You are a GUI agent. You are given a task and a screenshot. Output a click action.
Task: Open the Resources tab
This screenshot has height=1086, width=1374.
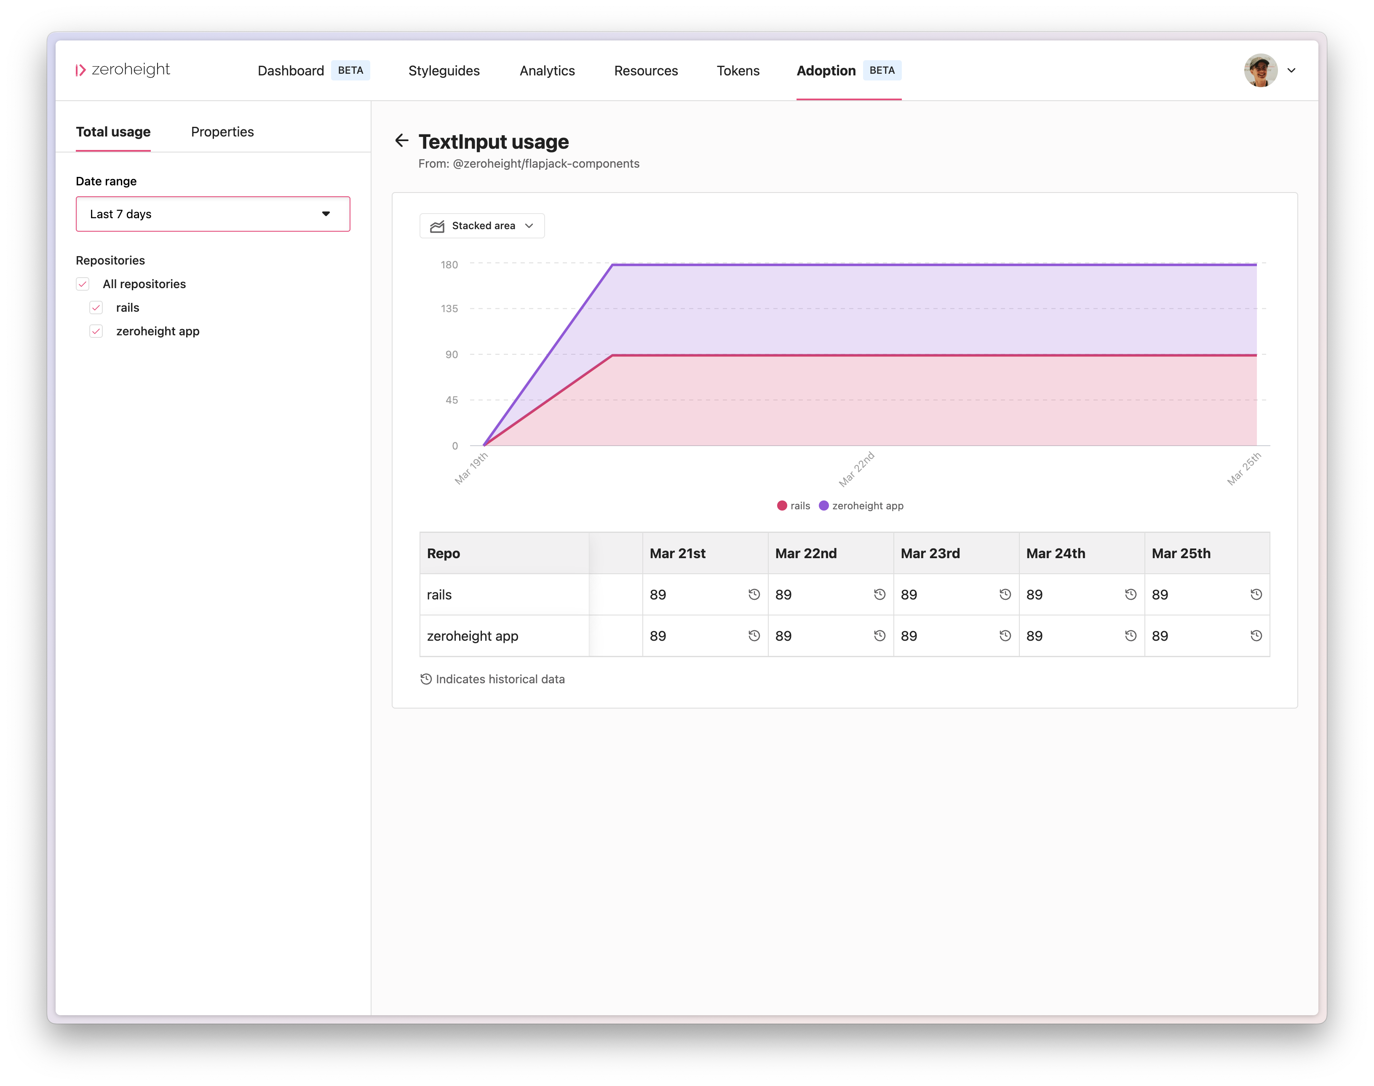(x=646, y=71)
